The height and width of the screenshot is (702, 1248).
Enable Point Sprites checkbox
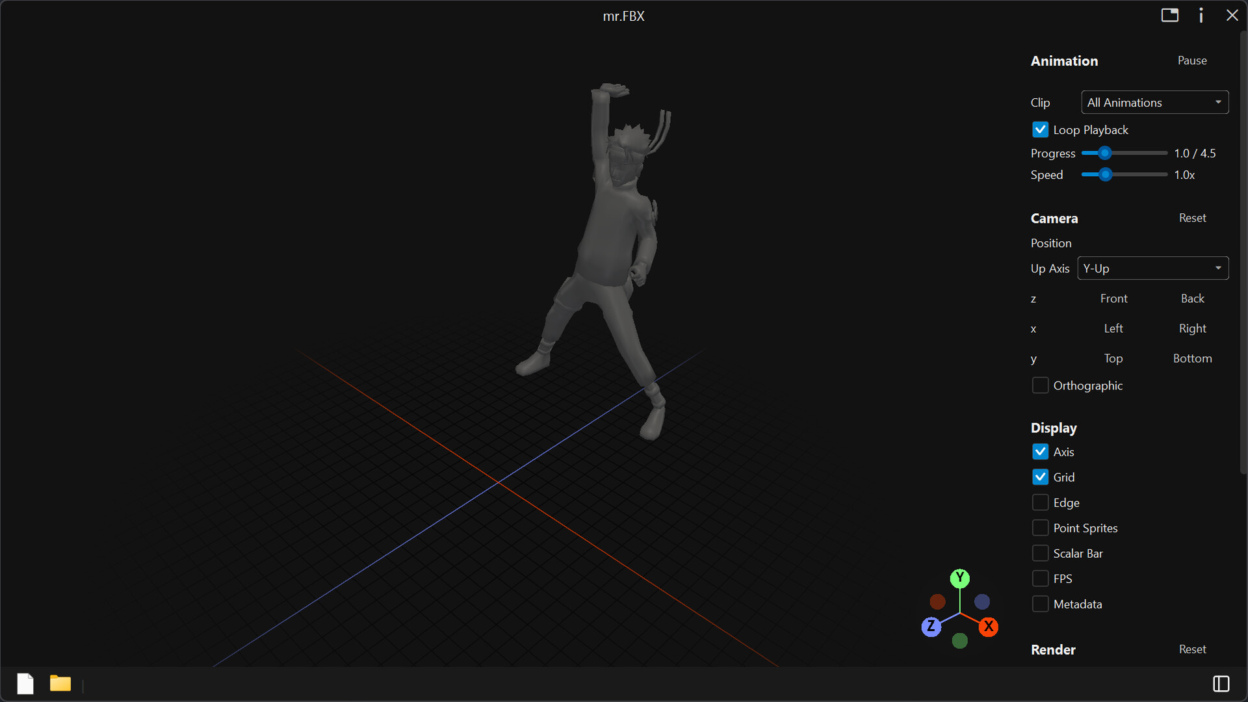coord(1041,528)
